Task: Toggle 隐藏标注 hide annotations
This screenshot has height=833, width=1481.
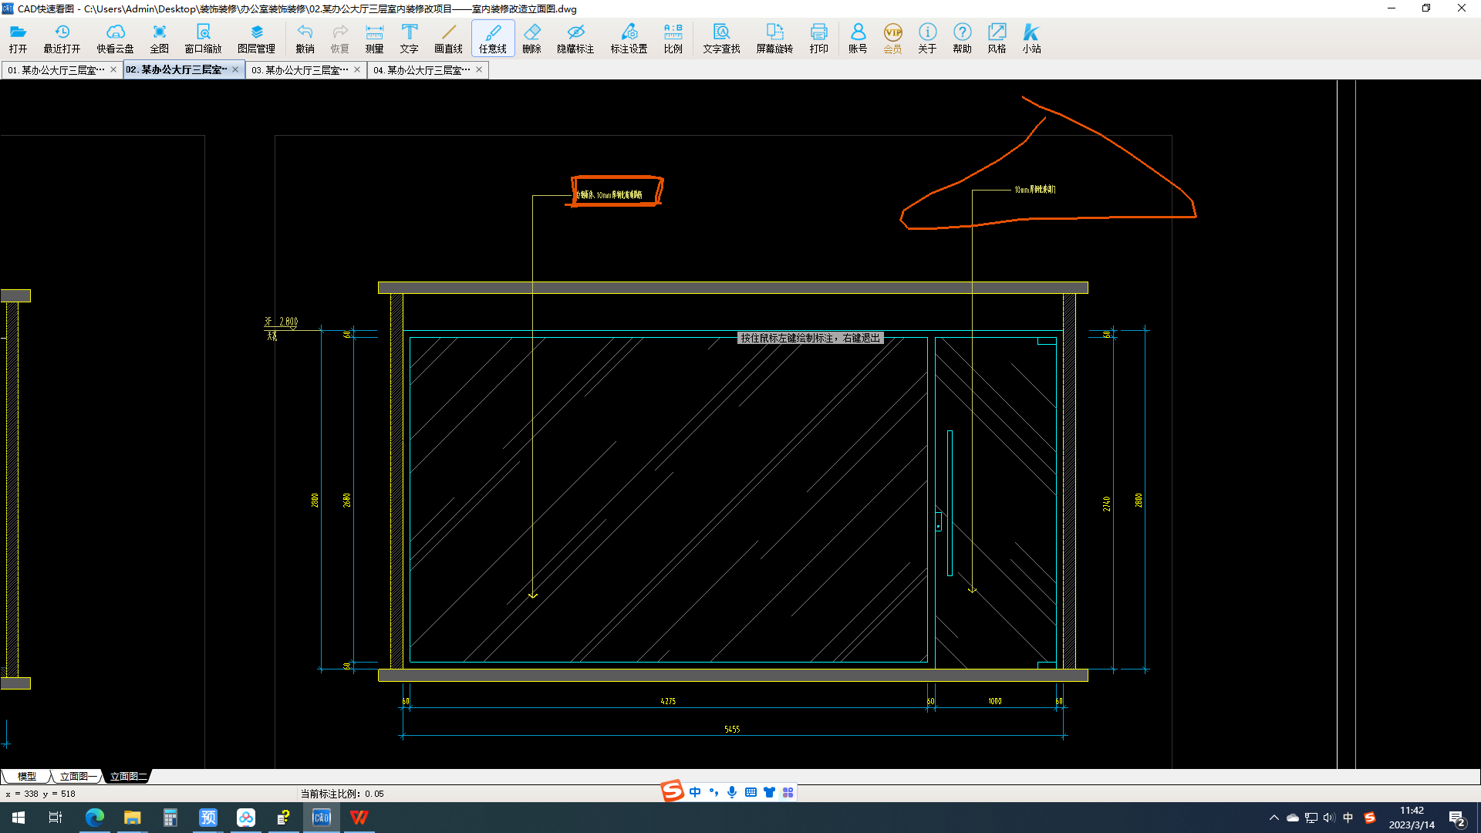Action: (x=575, y=39)
